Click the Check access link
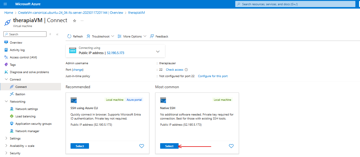The width and height of the screenshot is (360, 157). [175, 70]
